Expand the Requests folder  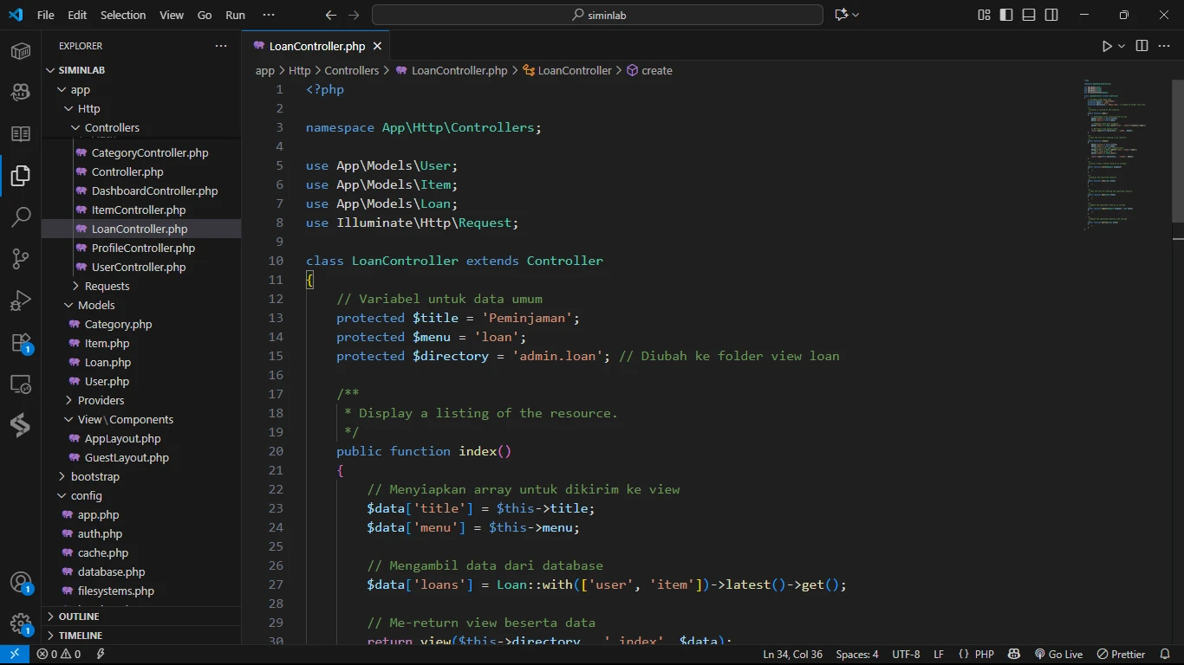click(x=107, y=286)
